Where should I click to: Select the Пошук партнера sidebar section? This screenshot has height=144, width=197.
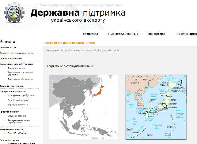tap(9, 140)
